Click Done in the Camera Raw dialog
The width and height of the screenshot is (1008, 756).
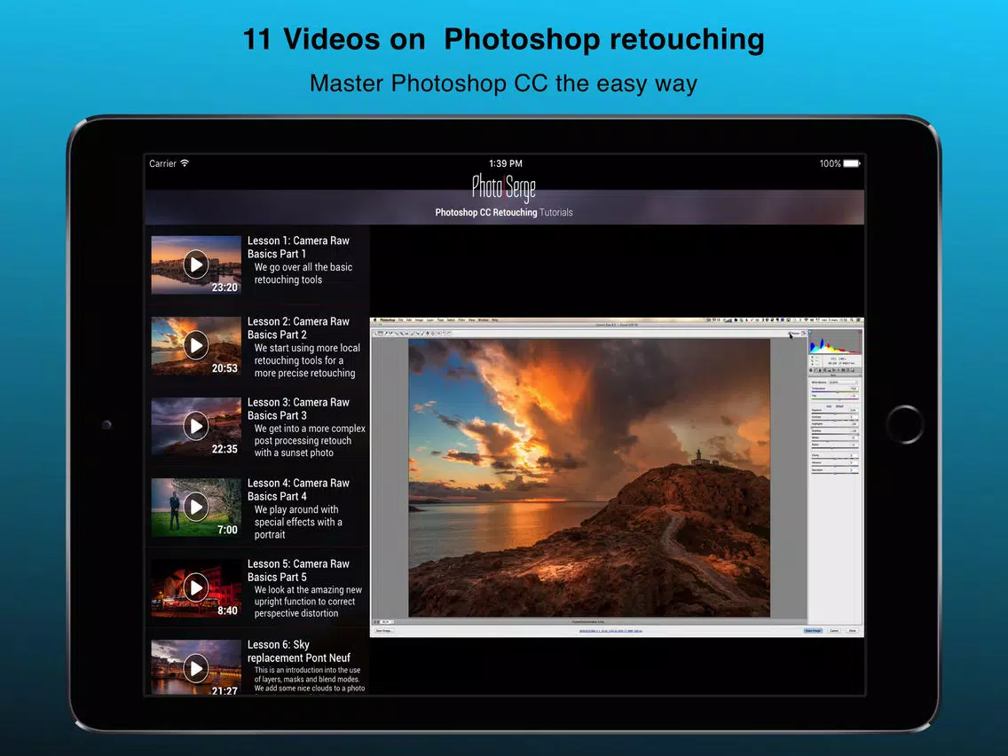click(853, 631)
